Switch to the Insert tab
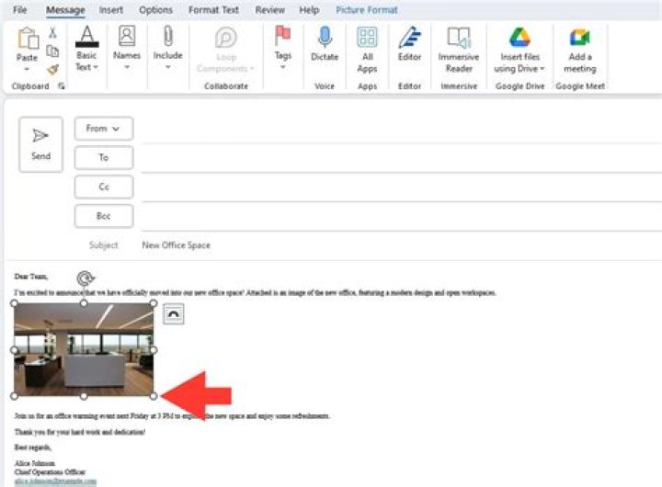This screenshot has width=662, height=487. pyautogui.click(x=111, y=10)
